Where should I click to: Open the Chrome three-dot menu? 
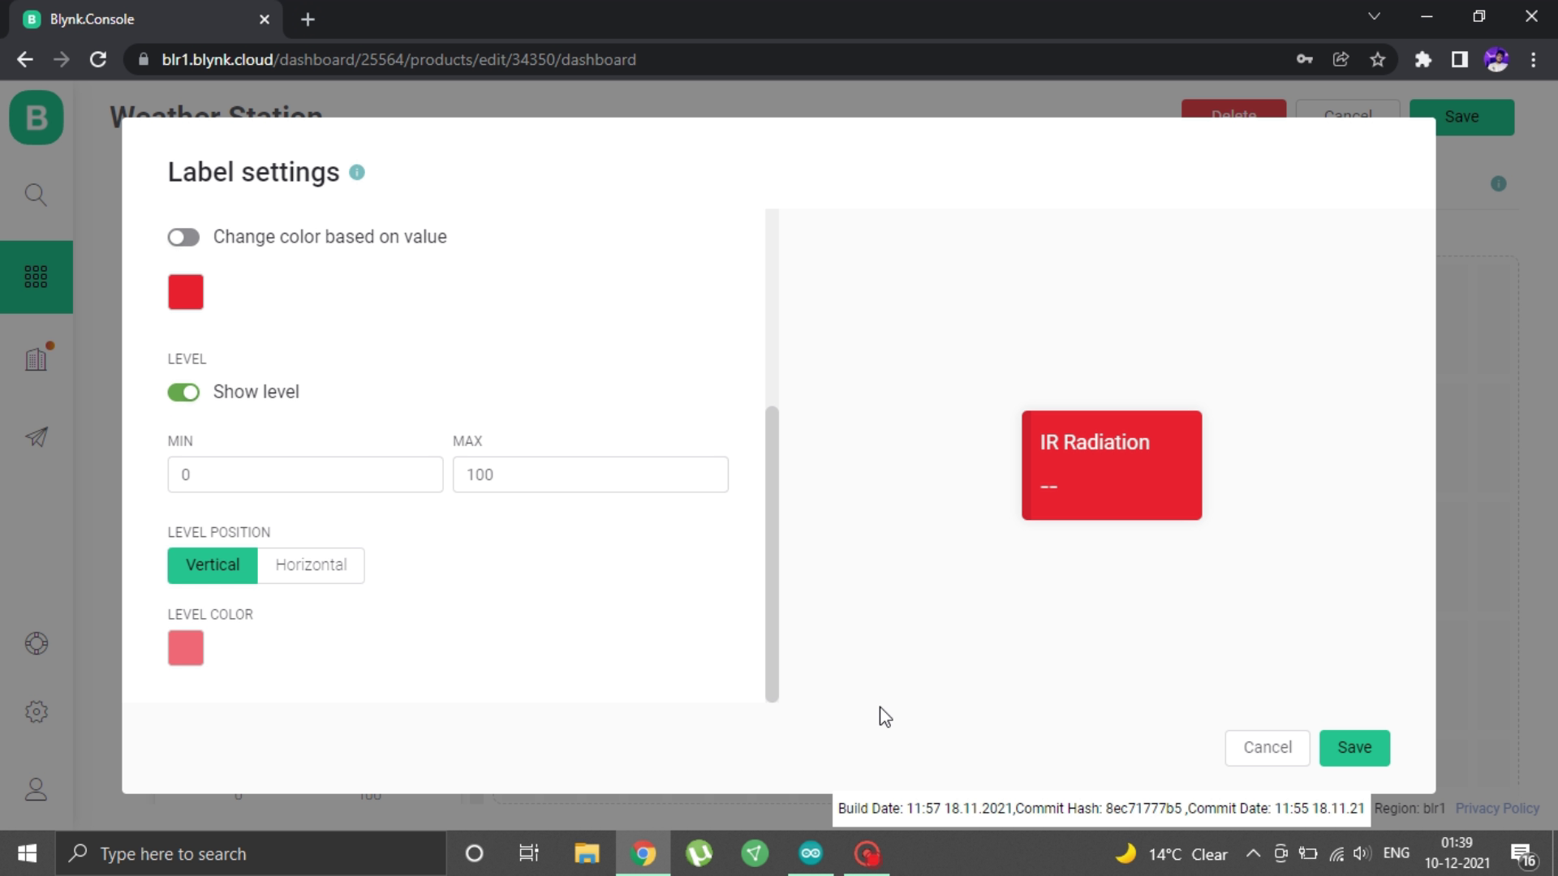pyautogui.click(x=1533, y=59)
